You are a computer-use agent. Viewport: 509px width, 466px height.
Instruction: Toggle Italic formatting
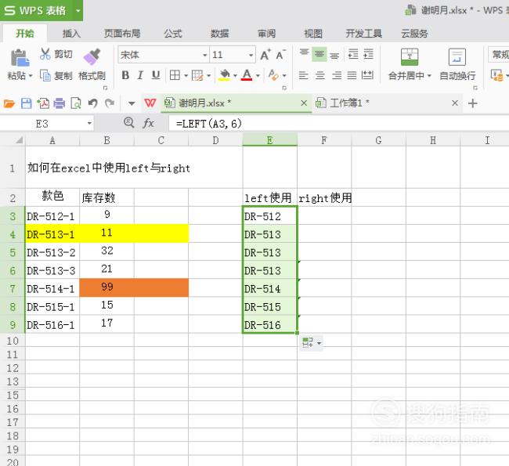[140, 76]
